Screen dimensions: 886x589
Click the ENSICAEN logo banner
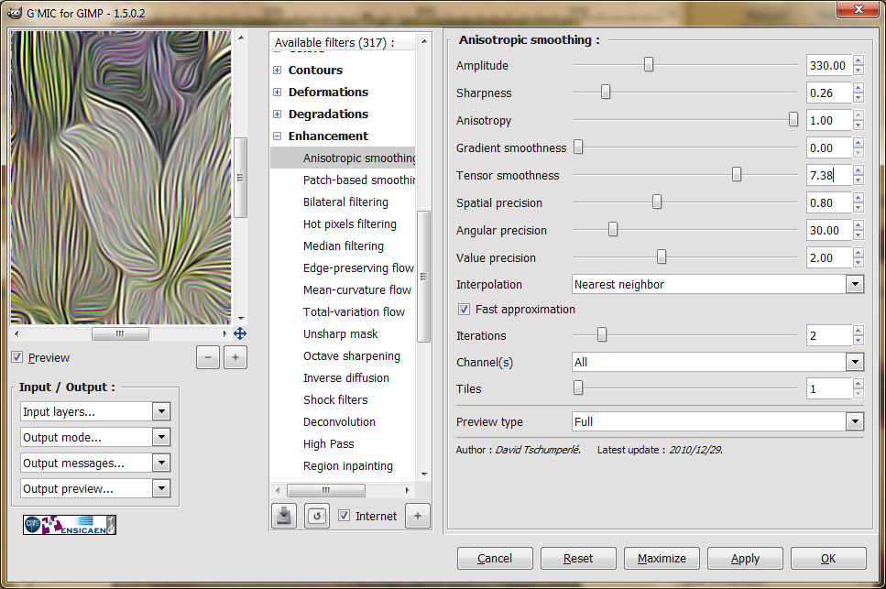[x=70, y=525]
